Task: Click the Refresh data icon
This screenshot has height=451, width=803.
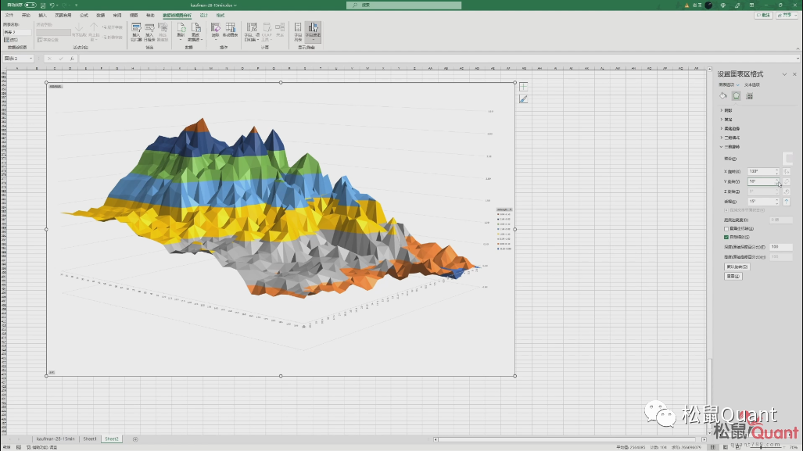Action: [x=181, y=32]
